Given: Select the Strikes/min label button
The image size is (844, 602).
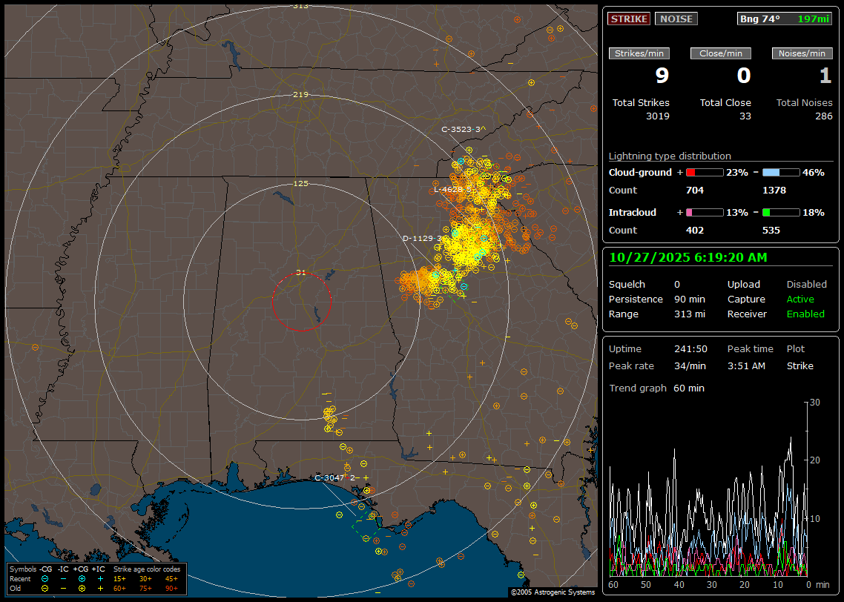Looking at the screenshot, I should click(x=639, y=53).
